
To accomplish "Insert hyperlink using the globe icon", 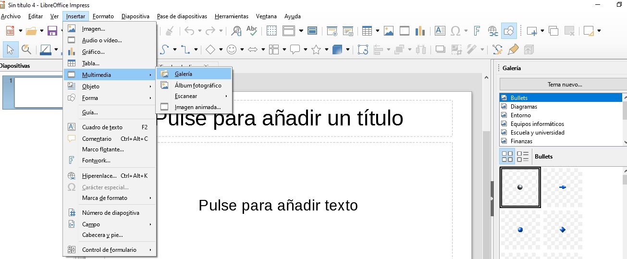I will point(493,31).
